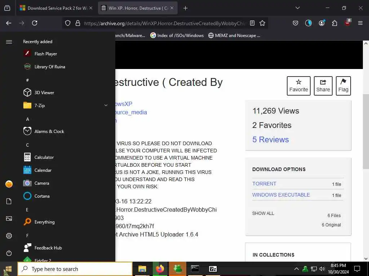Open Pictures from Start sidebar
The height and width of the screenshot is (276, 369).
click(x=9, y=218)
